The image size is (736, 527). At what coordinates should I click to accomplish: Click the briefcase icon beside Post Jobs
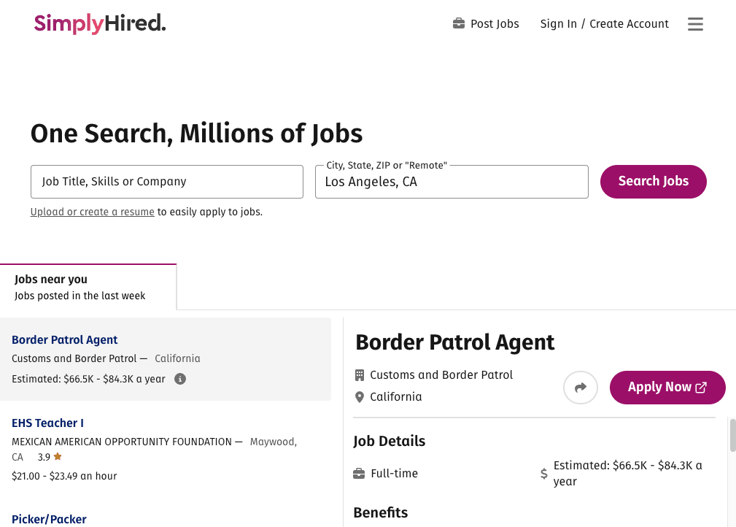(459, 24)
